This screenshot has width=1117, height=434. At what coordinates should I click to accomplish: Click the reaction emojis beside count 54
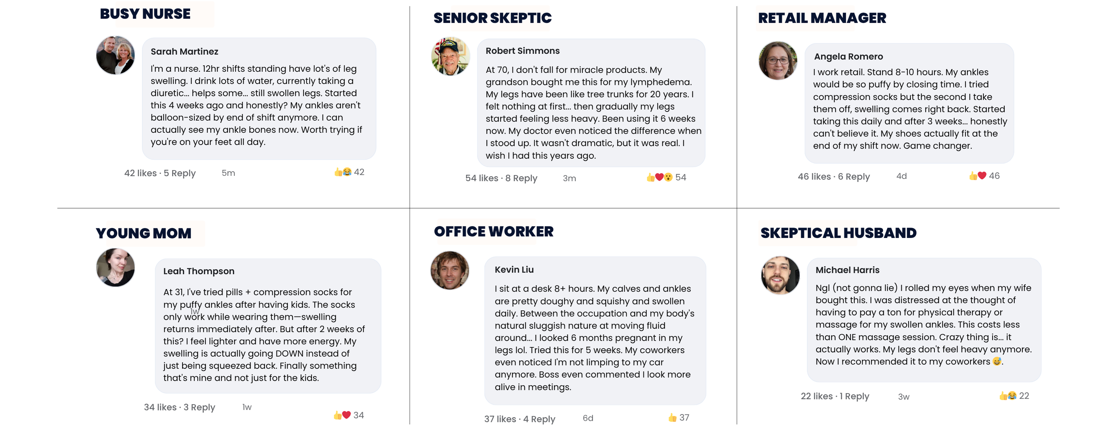(x=659, y=178)
